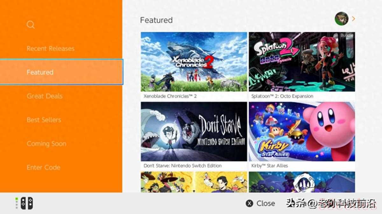The width and height of the screenshot is (382, 214).
Task: Select Don't Starve Nintendo Switch Edition artwork
Action: tap(194, 132)
